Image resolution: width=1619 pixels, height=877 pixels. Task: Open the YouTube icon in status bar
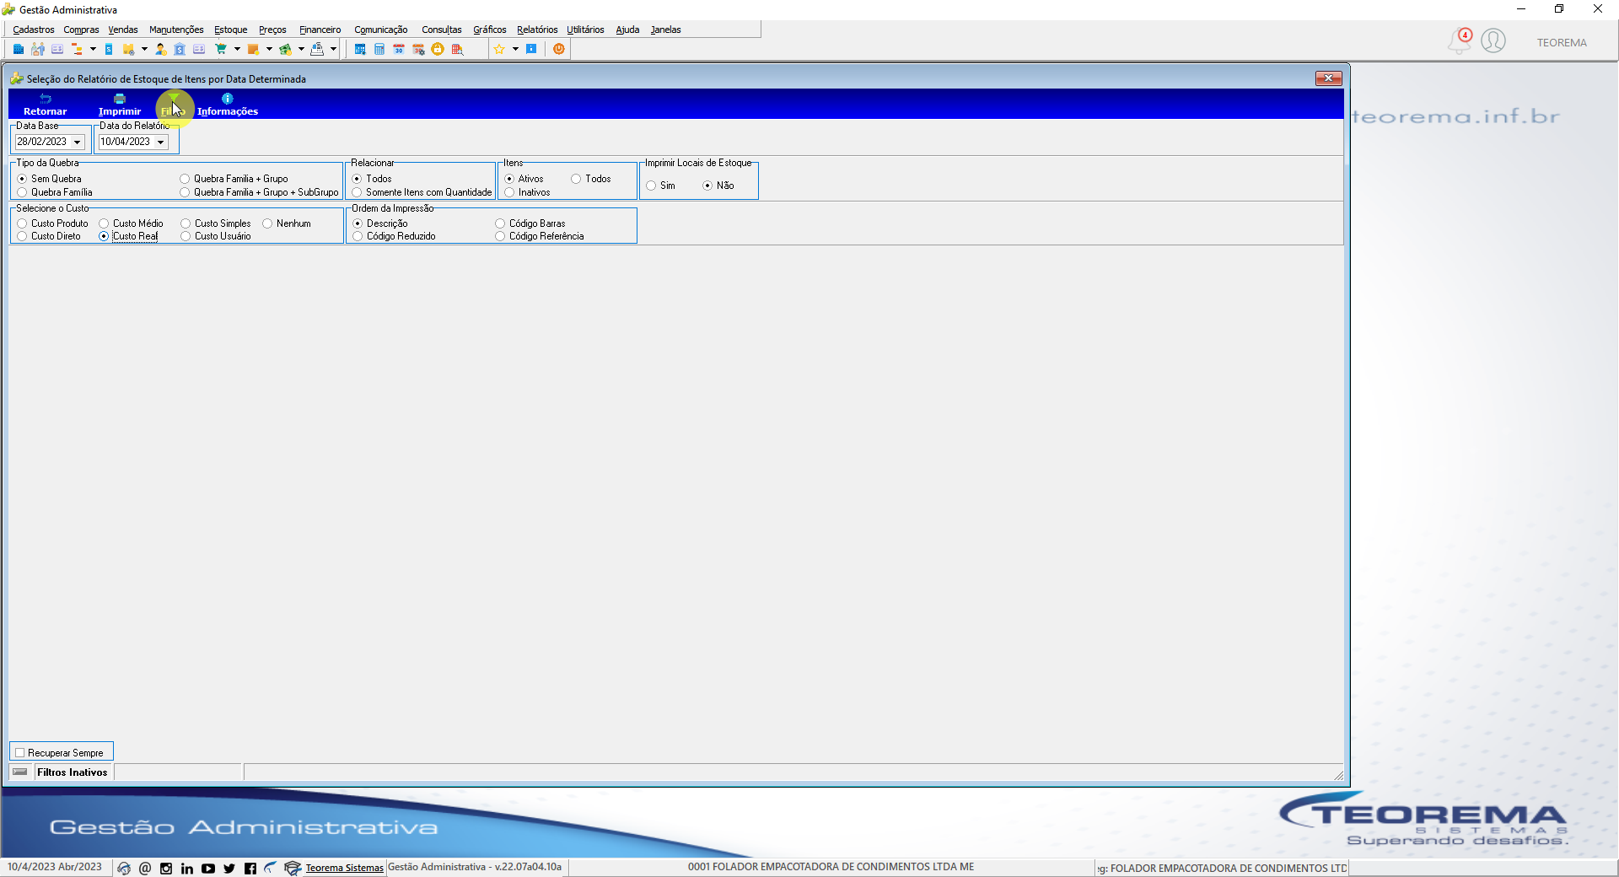coord(208,868)
